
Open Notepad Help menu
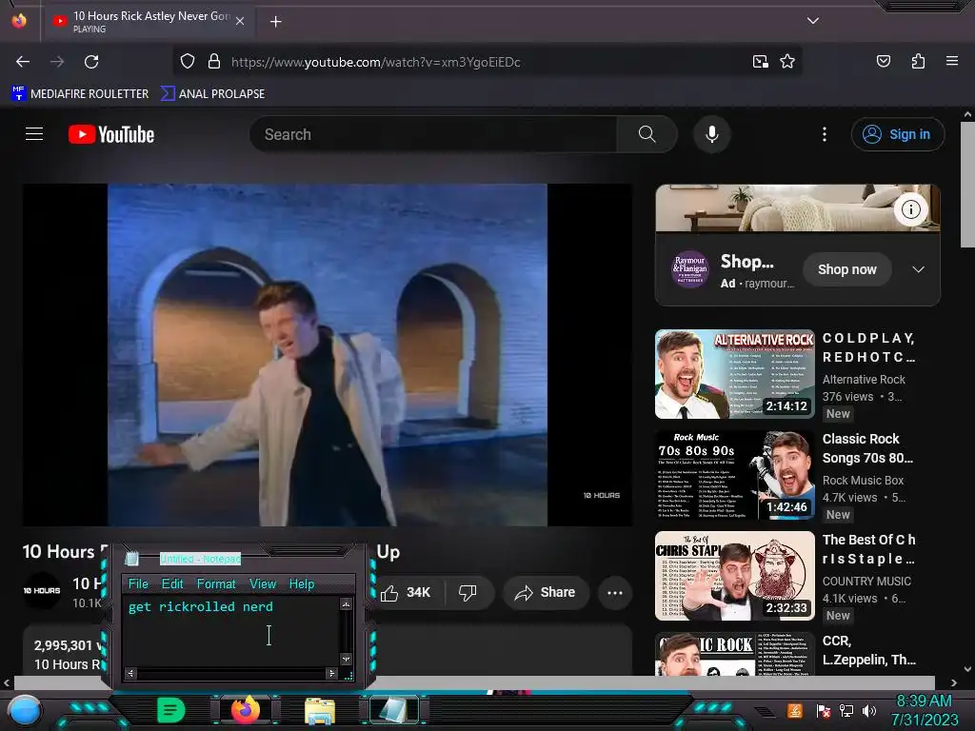tap(302, 584)
